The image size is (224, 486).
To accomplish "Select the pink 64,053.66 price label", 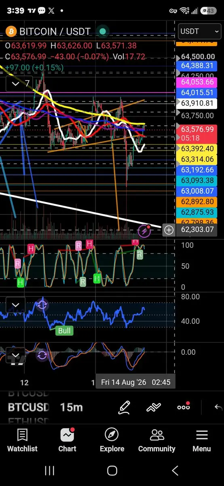I will tap(197, 82).
